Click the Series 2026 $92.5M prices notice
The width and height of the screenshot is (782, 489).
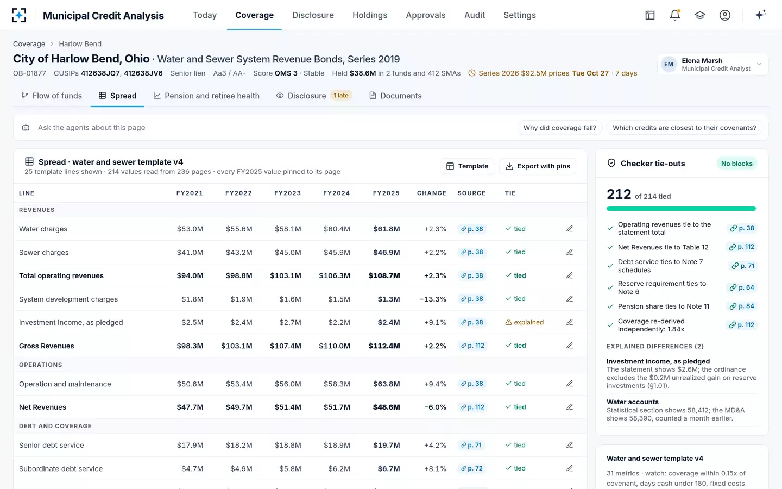coord(552,73)
